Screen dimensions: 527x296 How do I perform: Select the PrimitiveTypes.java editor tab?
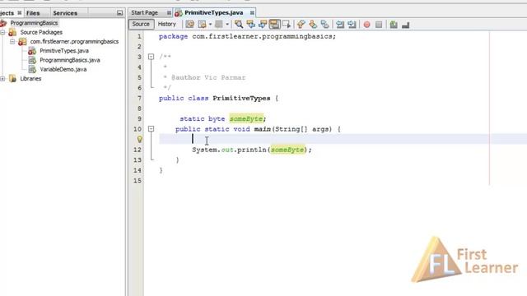pyautogui.click(x=214, y=13)
